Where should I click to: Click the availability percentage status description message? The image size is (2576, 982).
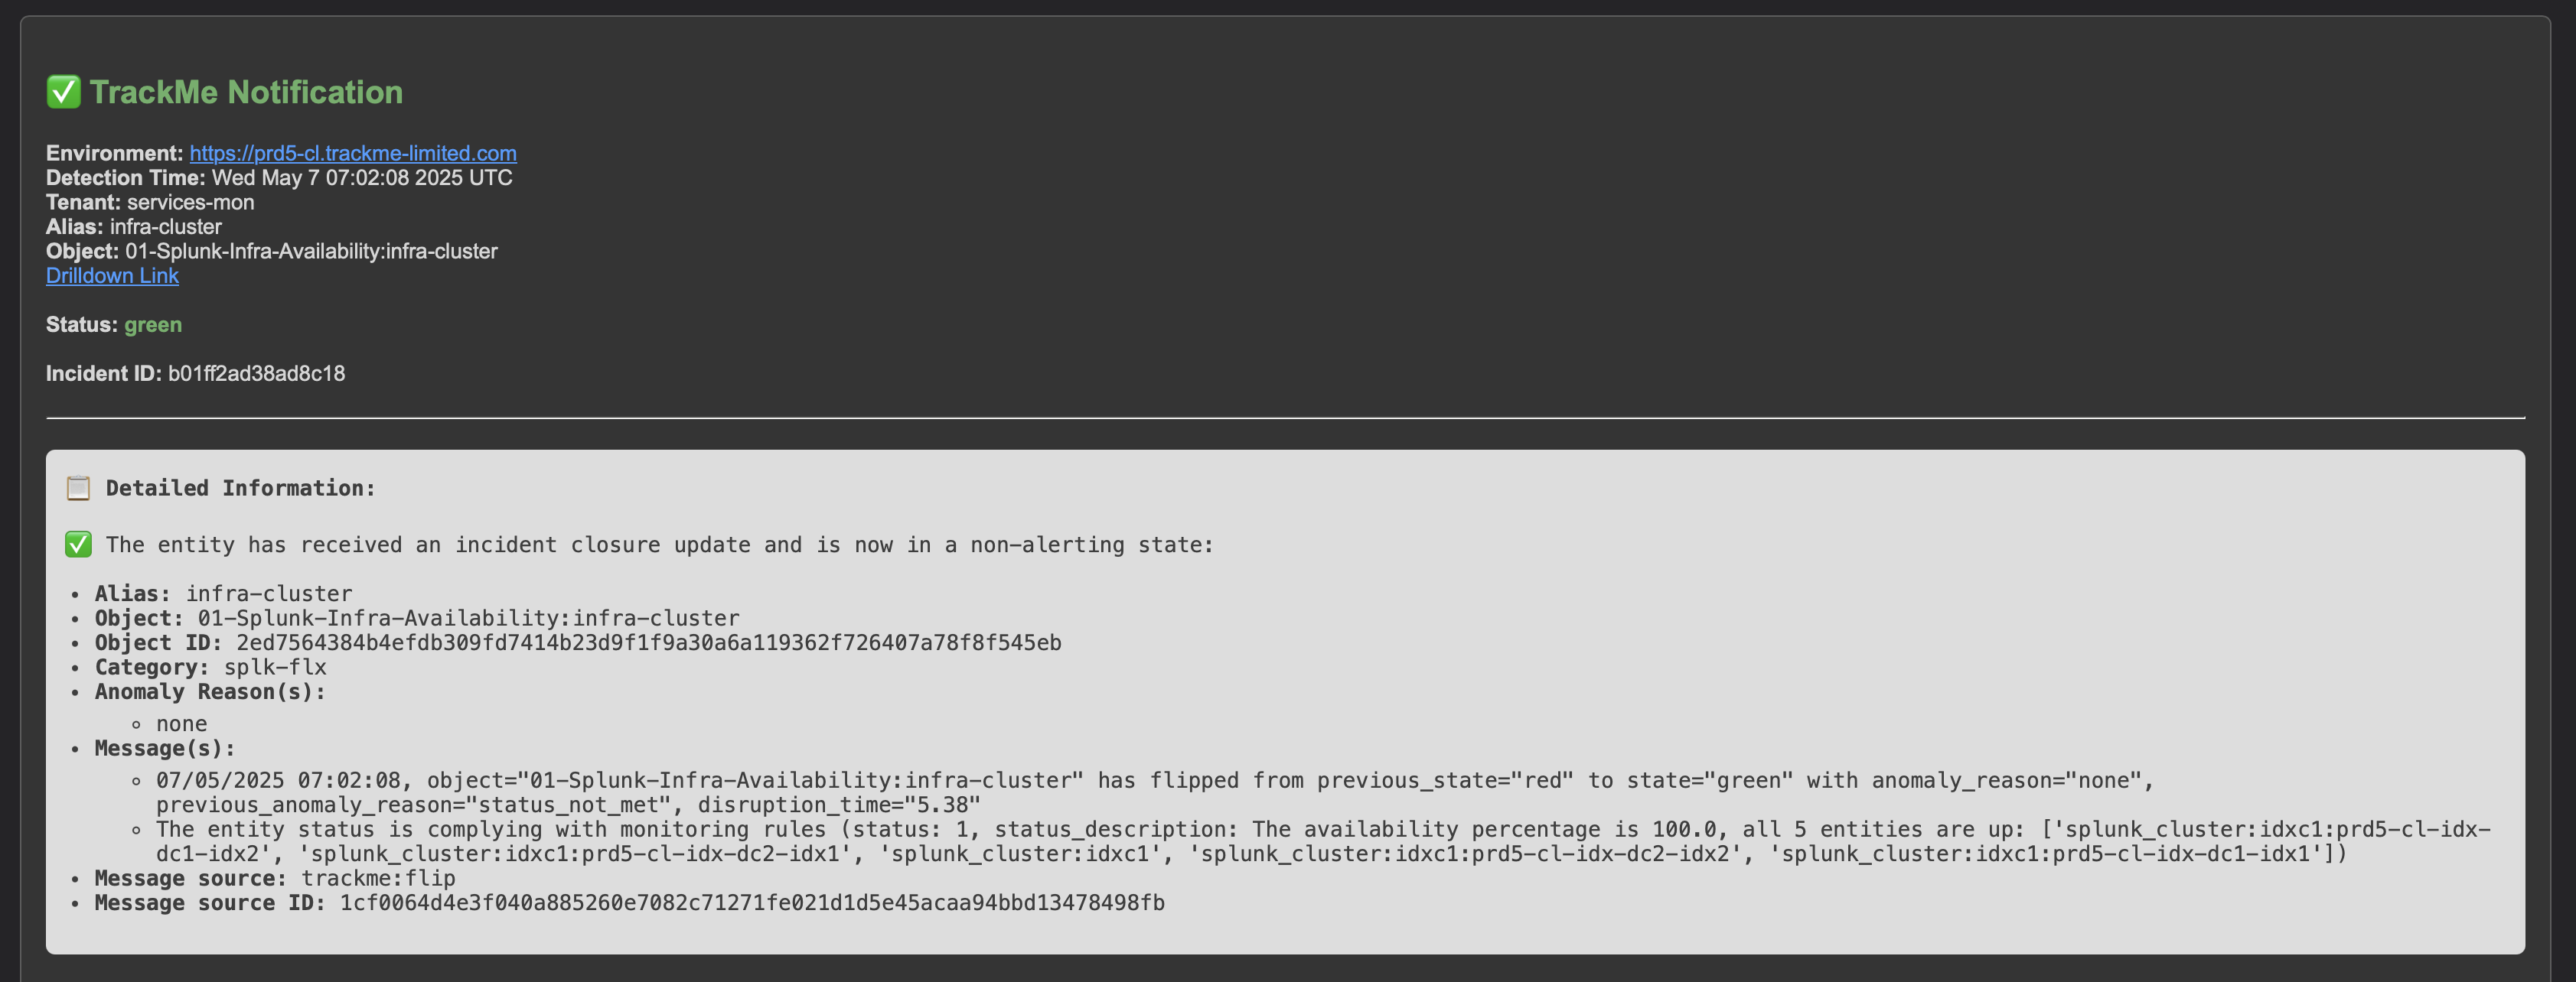tap(1323, 841)
